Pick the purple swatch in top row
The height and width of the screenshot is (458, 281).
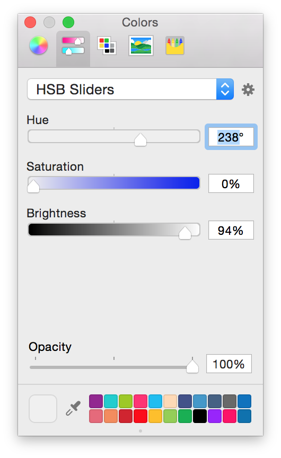point(96,401)
